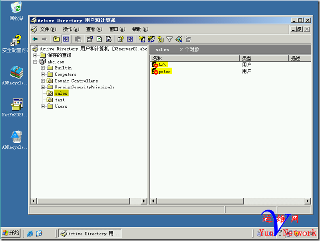
Task: Click left arrow of list pane scrollbar
Action: pos(153,201)
